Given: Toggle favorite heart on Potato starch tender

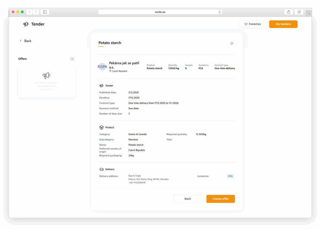Looking at the screenshot, I should click(x=232, y=44).
